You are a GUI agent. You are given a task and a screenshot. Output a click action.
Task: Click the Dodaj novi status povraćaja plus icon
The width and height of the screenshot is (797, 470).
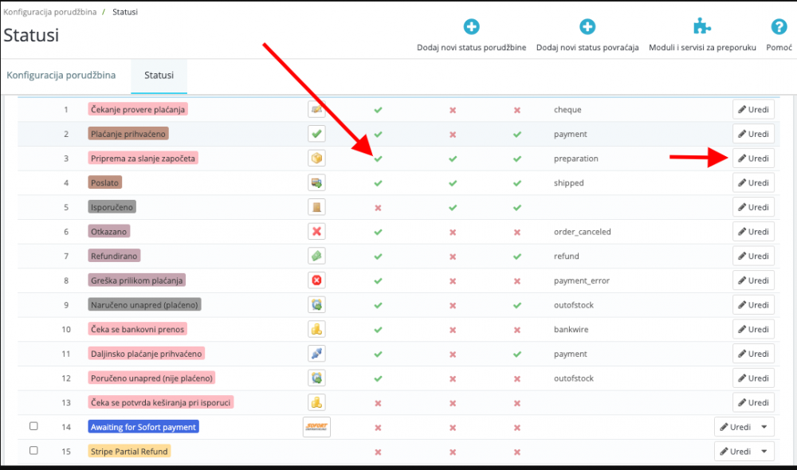(587, 26)
